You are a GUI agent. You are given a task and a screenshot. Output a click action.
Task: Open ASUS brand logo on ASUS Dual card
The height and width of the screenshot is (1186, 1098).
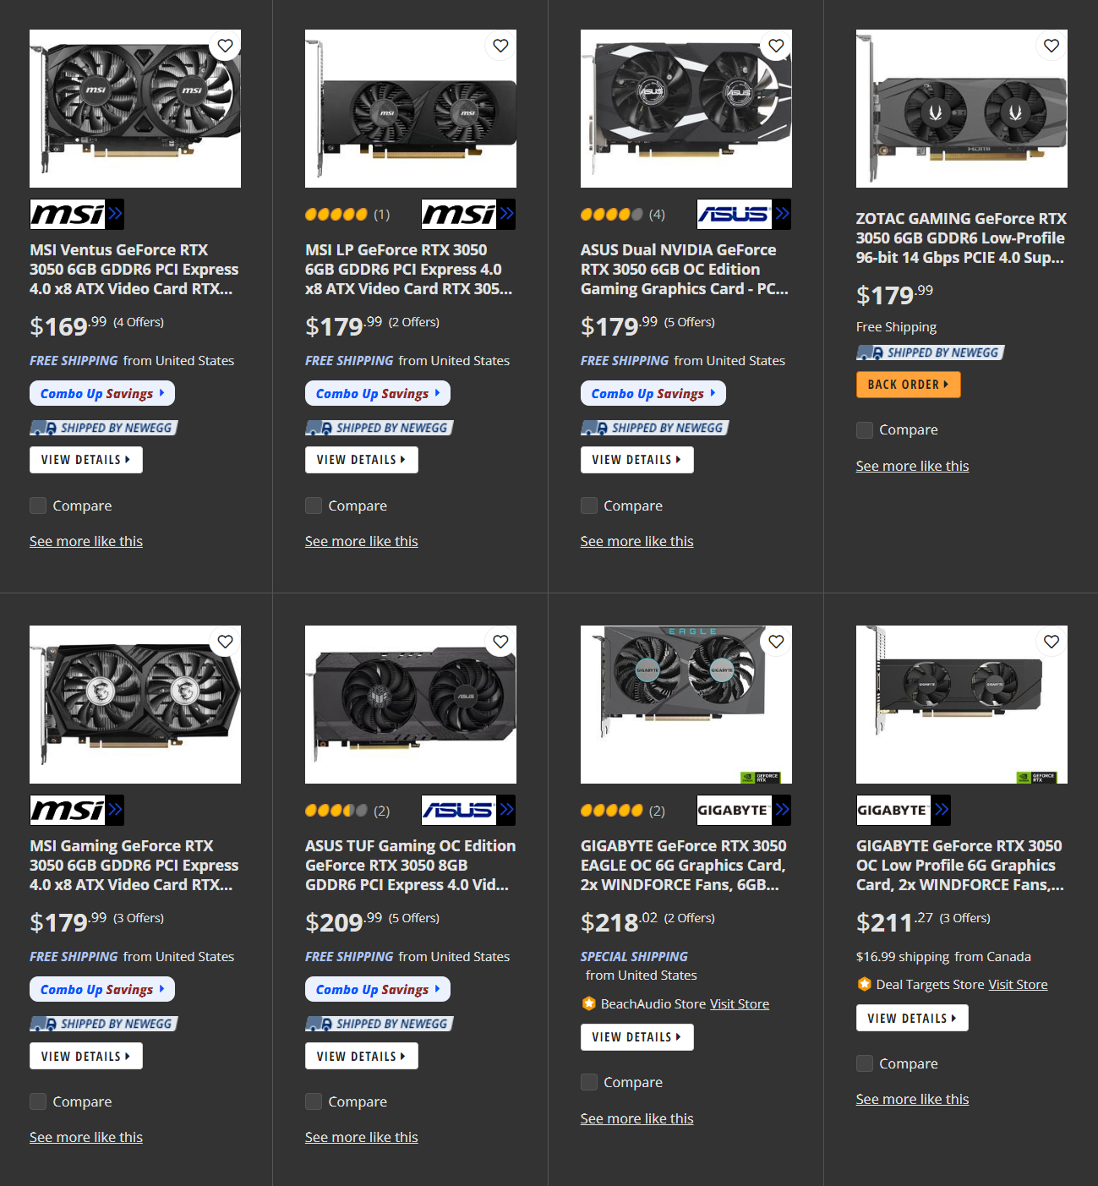pyautogui.click(x=744, y=214)
